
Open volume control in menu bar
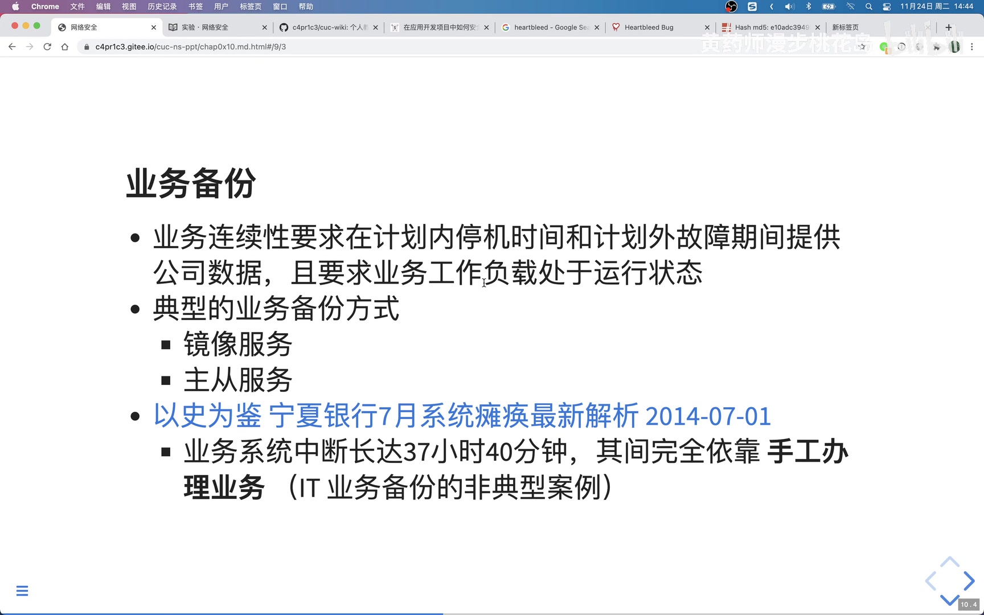(789, 6)
